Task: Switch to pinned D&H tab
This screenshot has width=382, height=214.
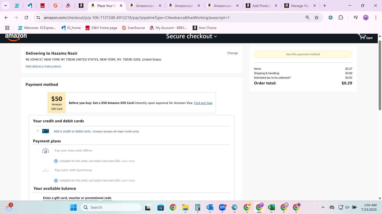Action: [43, 6]
